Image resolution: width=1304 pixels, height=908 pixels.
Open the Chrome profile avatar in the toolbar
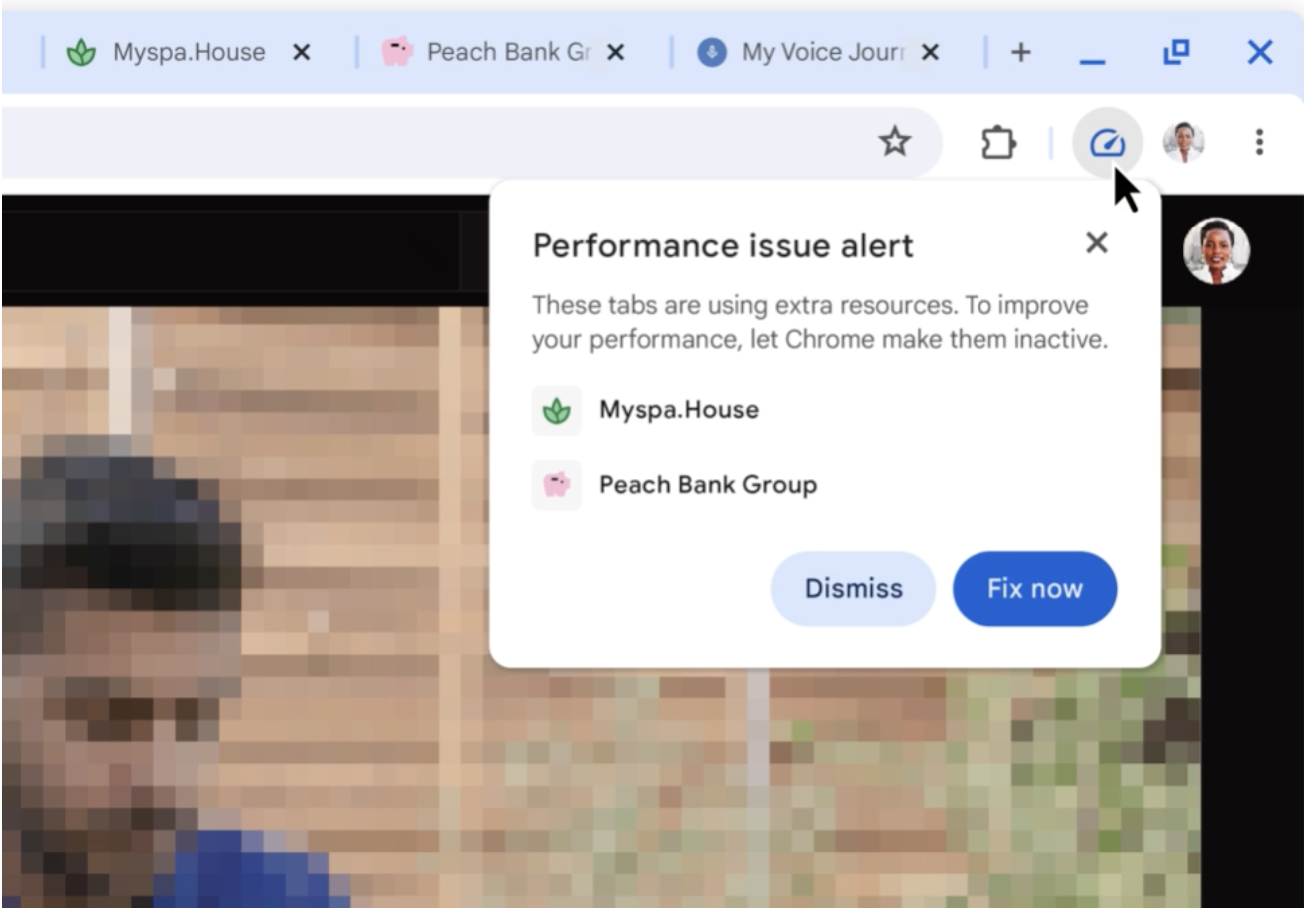1184,143
